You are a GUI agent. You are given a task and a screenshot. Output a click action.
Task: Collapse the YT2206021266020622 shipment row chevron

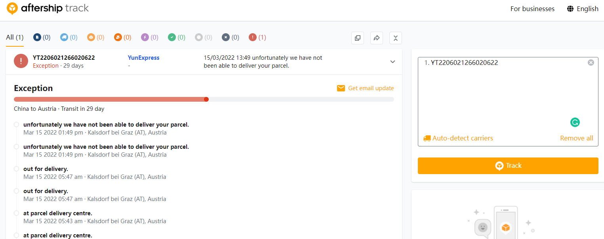(393, 62)
